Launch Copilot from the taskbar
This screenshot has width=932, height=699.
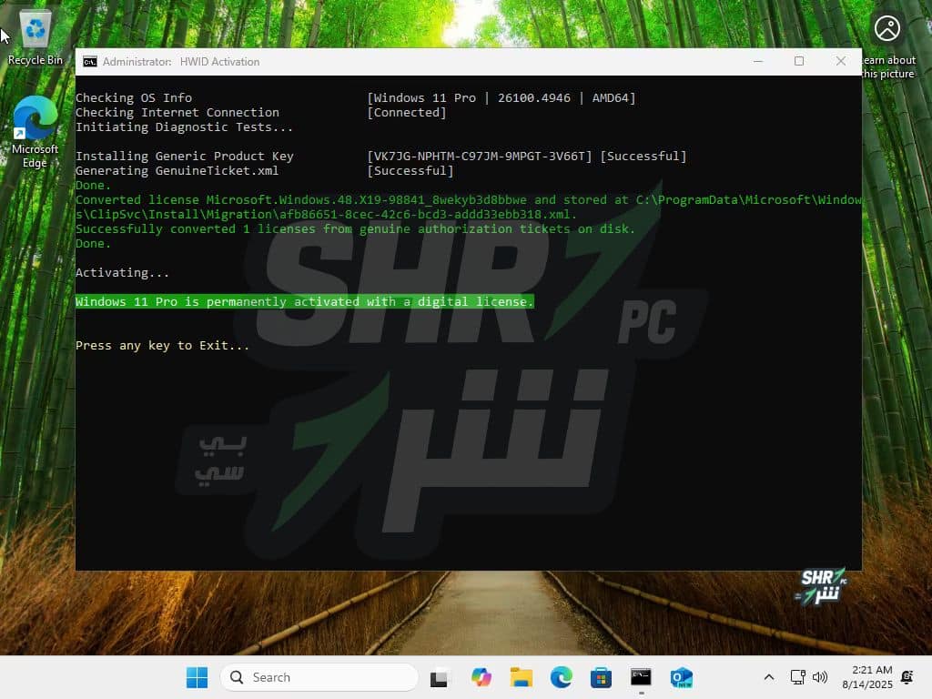point(481,677)
